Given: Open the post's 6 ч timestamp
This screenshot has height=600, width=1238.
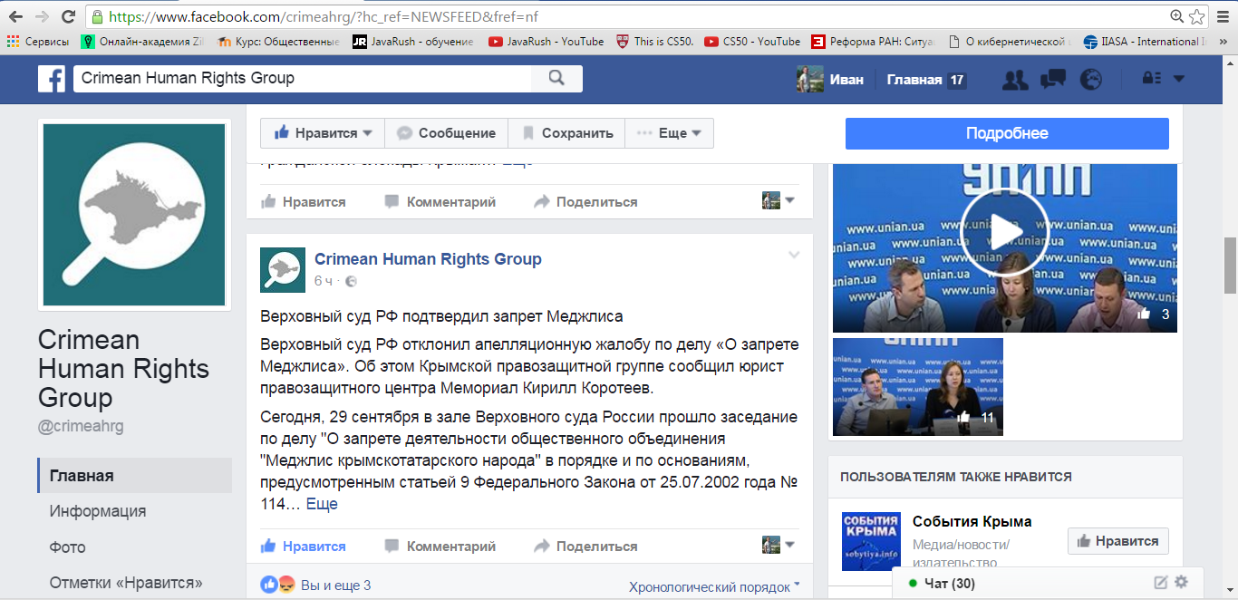Looking at the screenshot, I should tap(324, 282).
